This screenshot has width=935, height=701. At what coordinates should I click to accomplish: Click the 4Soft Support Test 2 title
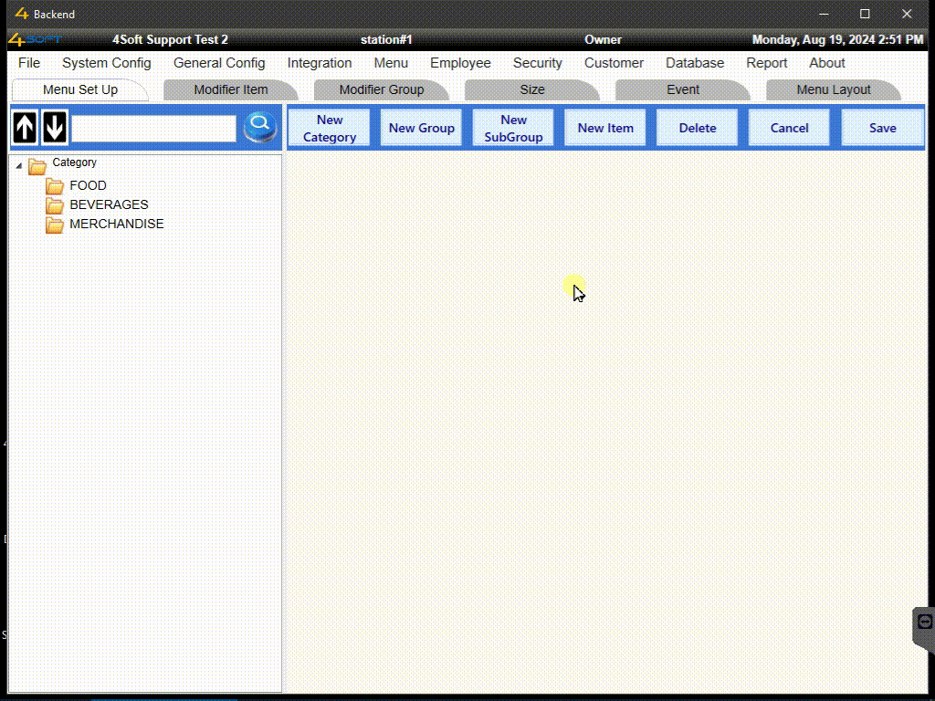point(170,40)
